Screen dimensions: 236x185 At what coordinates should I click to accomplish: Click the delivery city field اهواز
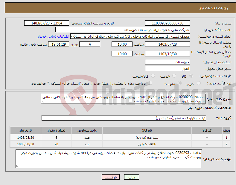click(x=168, y=68)
